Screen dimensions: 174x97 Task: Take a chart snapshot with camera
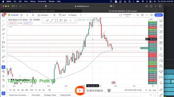(x=151, y=15)
